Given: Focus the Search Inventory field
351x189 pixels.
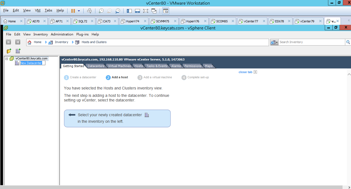Looking at the screenshot, I should point(312,42).
